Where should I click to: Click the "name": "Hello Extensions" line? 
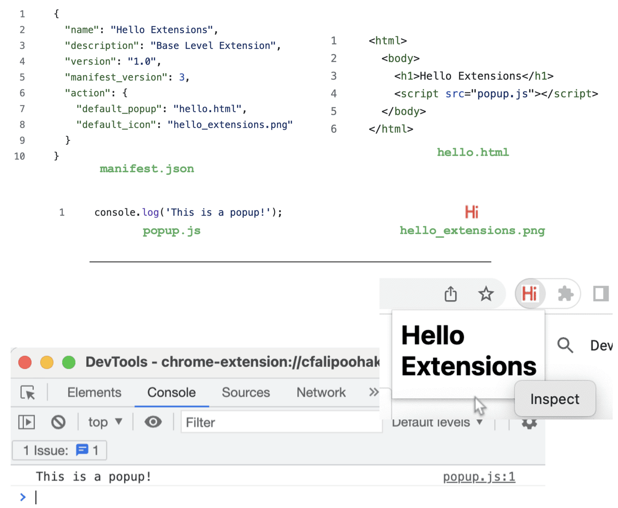[x=141, y=30]
